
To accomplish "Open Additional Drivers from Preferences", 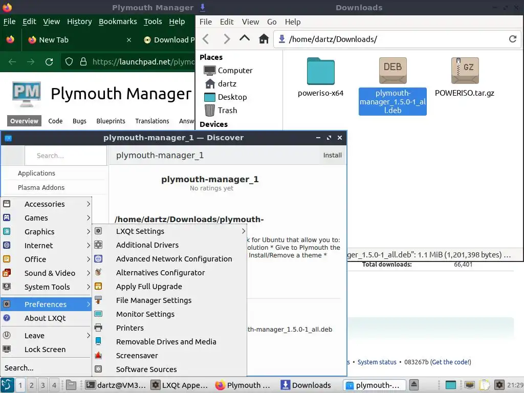I will click(x=169, y=245).
